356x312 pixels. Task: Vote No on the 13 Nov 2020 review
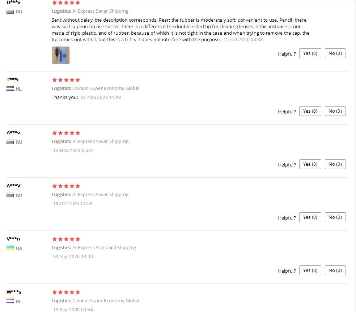click(335, 164)
